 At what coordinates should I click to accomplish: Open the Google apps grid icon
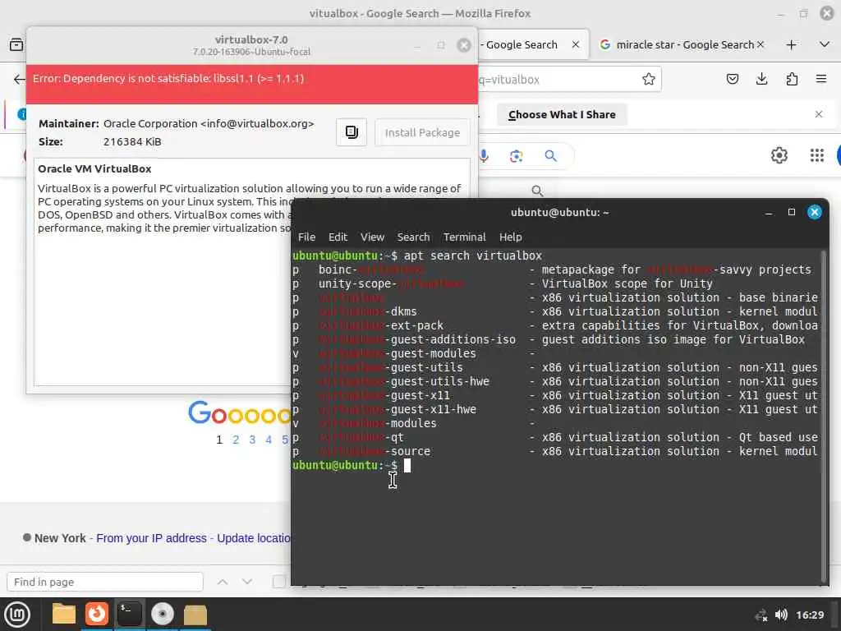[x=816, y=155]
